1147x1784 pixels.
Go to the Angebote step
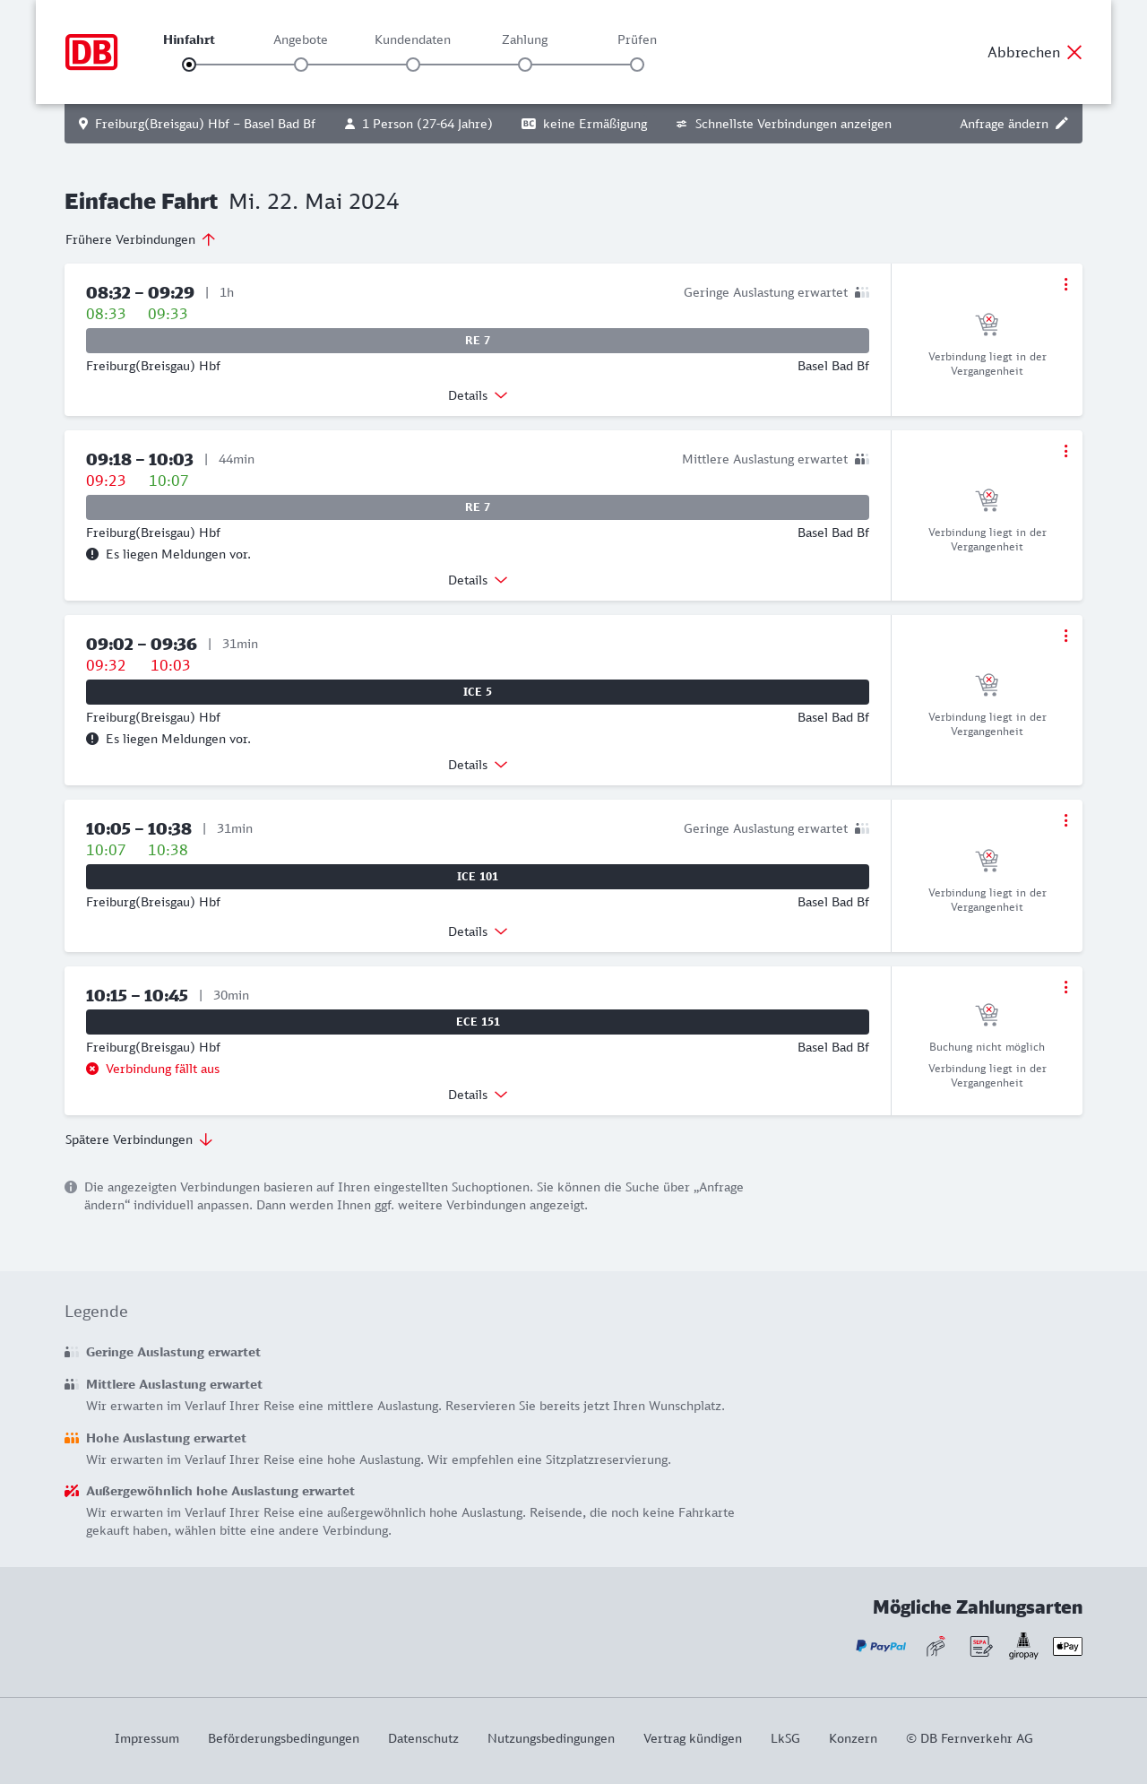click(x=301, y=64)
